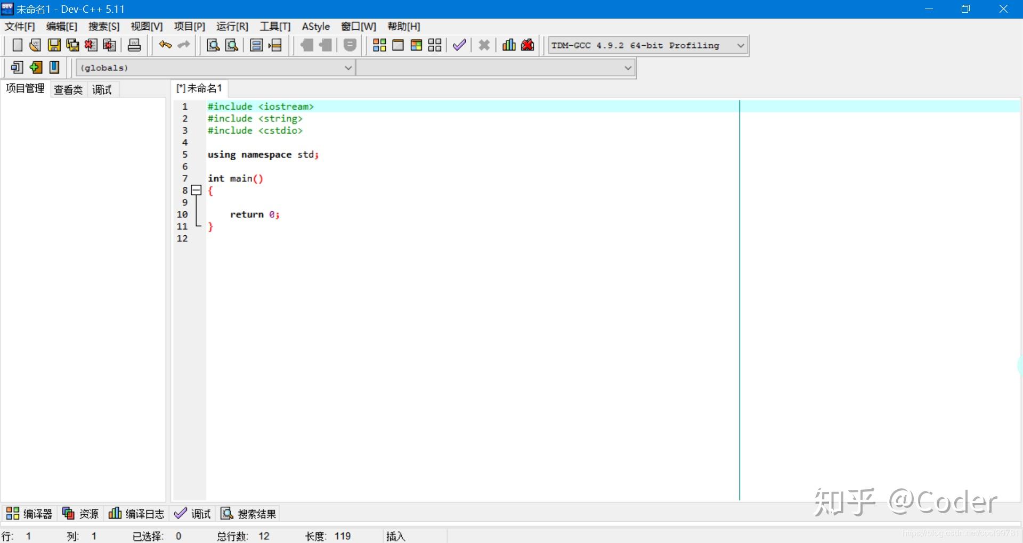The height and width of the screenshot is (543, 1023).
Task: Open the empty function members dropdown
Action: (496, 68)
